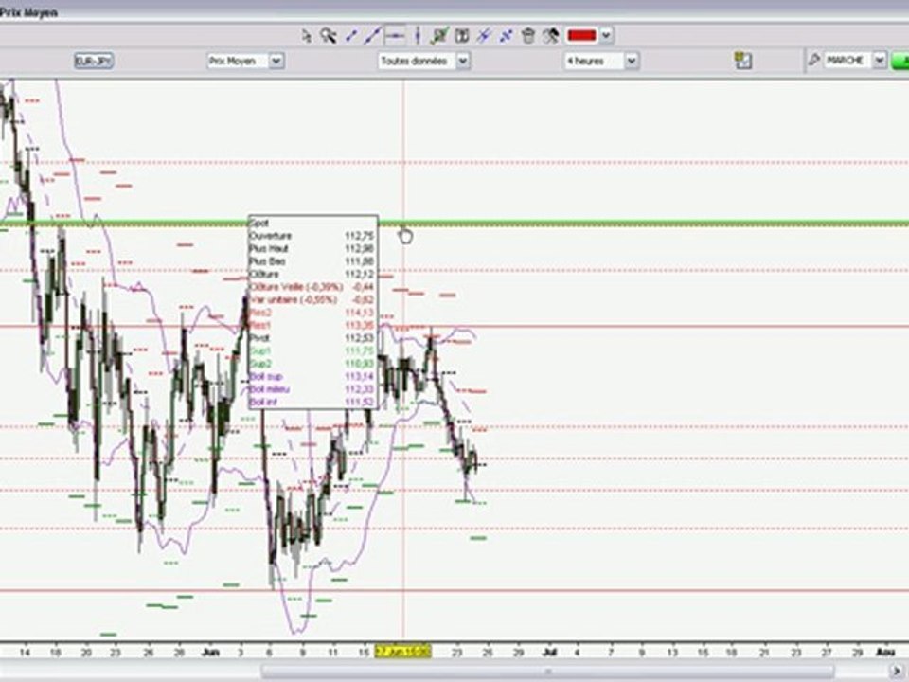
Task: Click the Ouverture value 112,75
Action: click(x=360, y=236)
